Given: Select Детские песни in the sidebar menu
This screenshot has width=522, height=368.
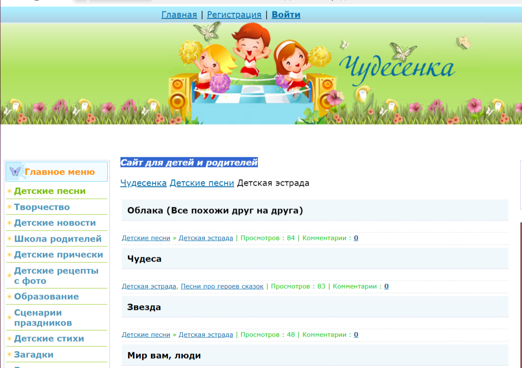Looking at the screenshot, I should 50,191.
